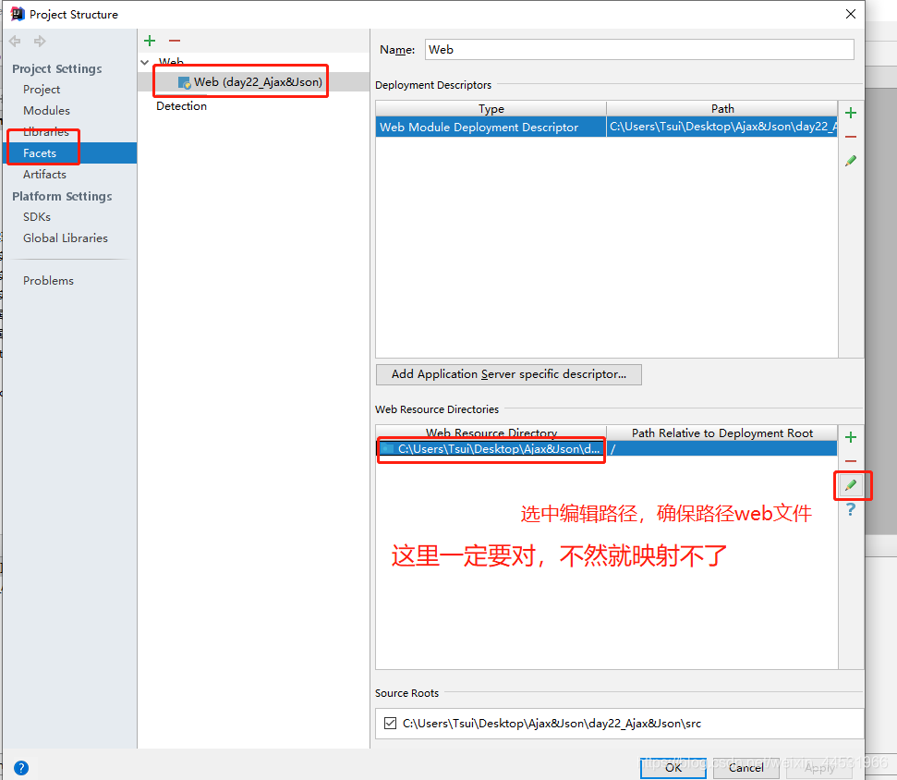Image resolution: width=897 pixels, height=780 pixels.
Task: Select the Web Module Deployment Descriptor cell
Action: [x=491, y=127]
